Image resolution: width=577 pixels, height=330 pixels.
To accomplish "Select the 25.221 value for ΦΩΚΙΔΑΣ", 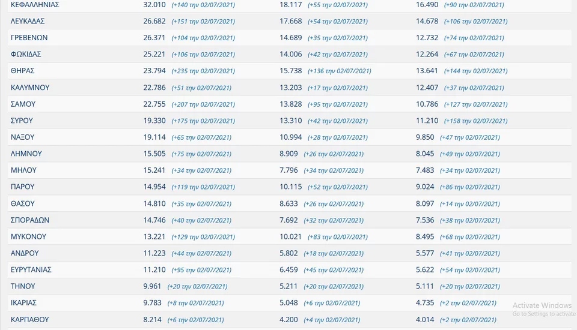I will (x=154, y=55).
